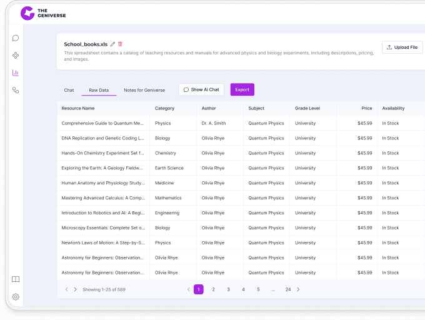Switch to Notes for Geniverse tab

144,90
